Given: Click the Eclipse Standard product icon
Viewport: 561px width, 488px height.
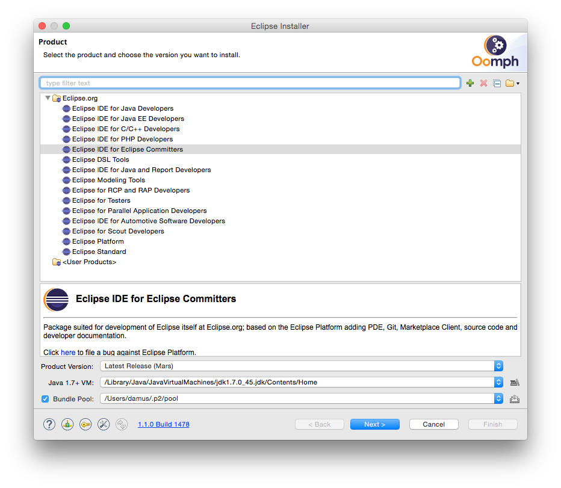Looking at the screenshot, I should pyautogui.click(x=66, y=252).
